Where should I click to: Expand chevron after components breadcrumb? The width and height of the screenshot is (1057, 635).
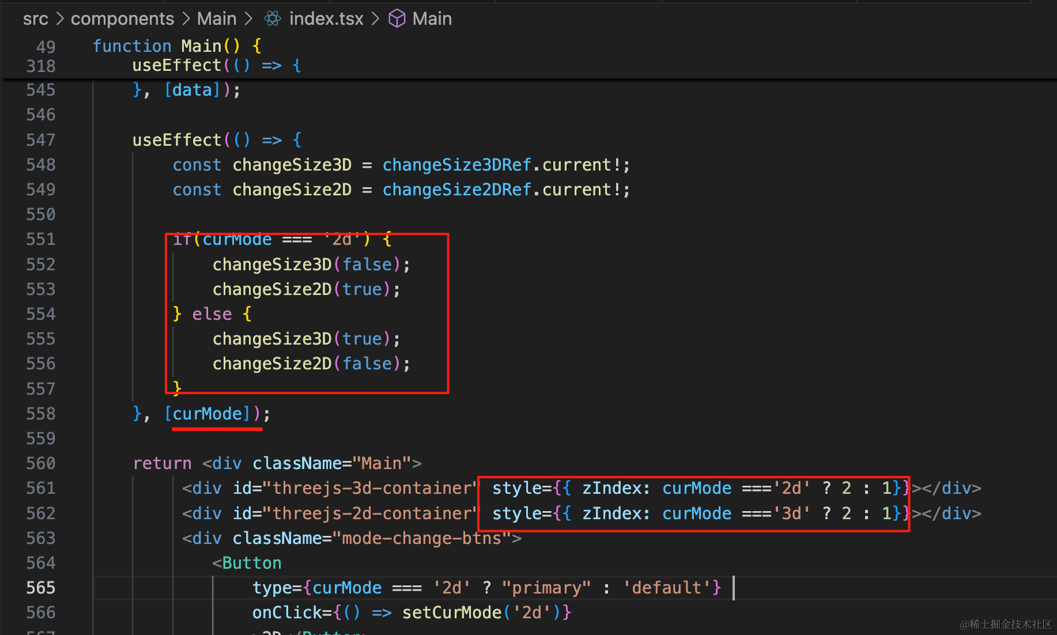(186, 19)
